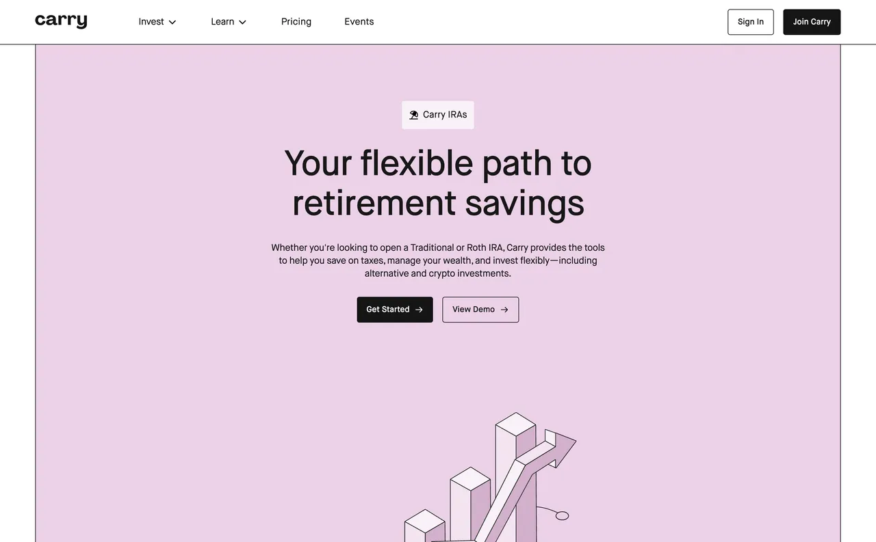
Task: Click the umbrella icon in Carry IRAs badge
Action: pos(413,115)
